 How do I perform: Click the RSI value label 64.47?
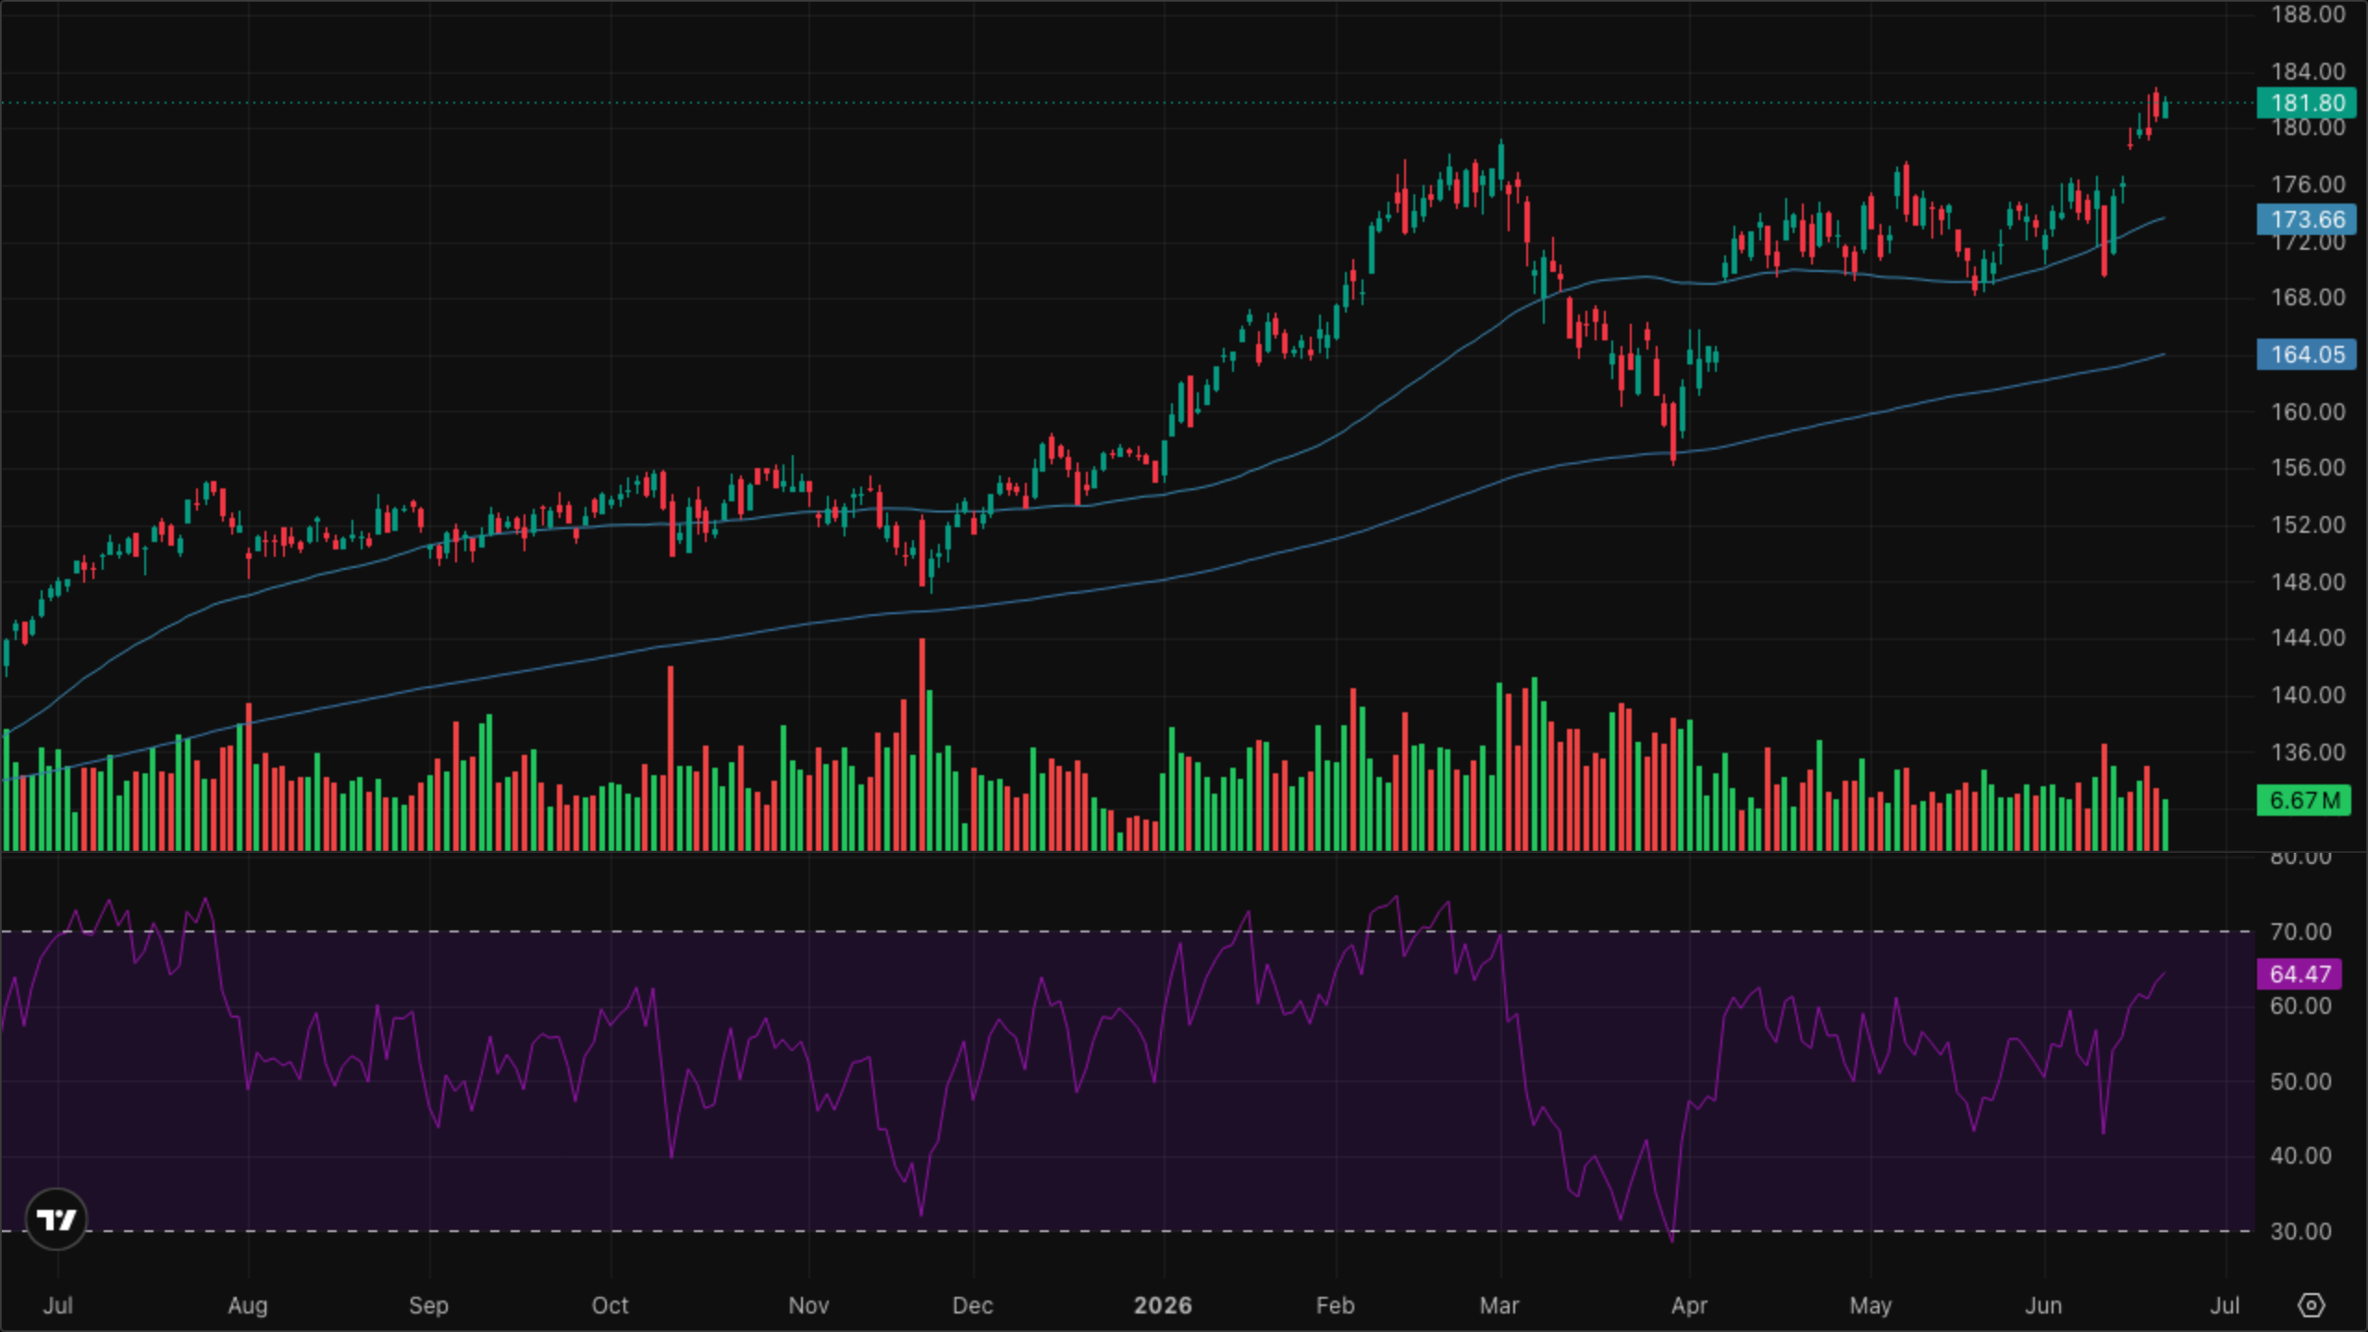tap(2300, 974)
